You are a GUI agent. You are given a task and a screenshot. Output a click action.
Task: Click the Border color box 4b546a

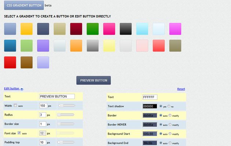pos(150,116)
